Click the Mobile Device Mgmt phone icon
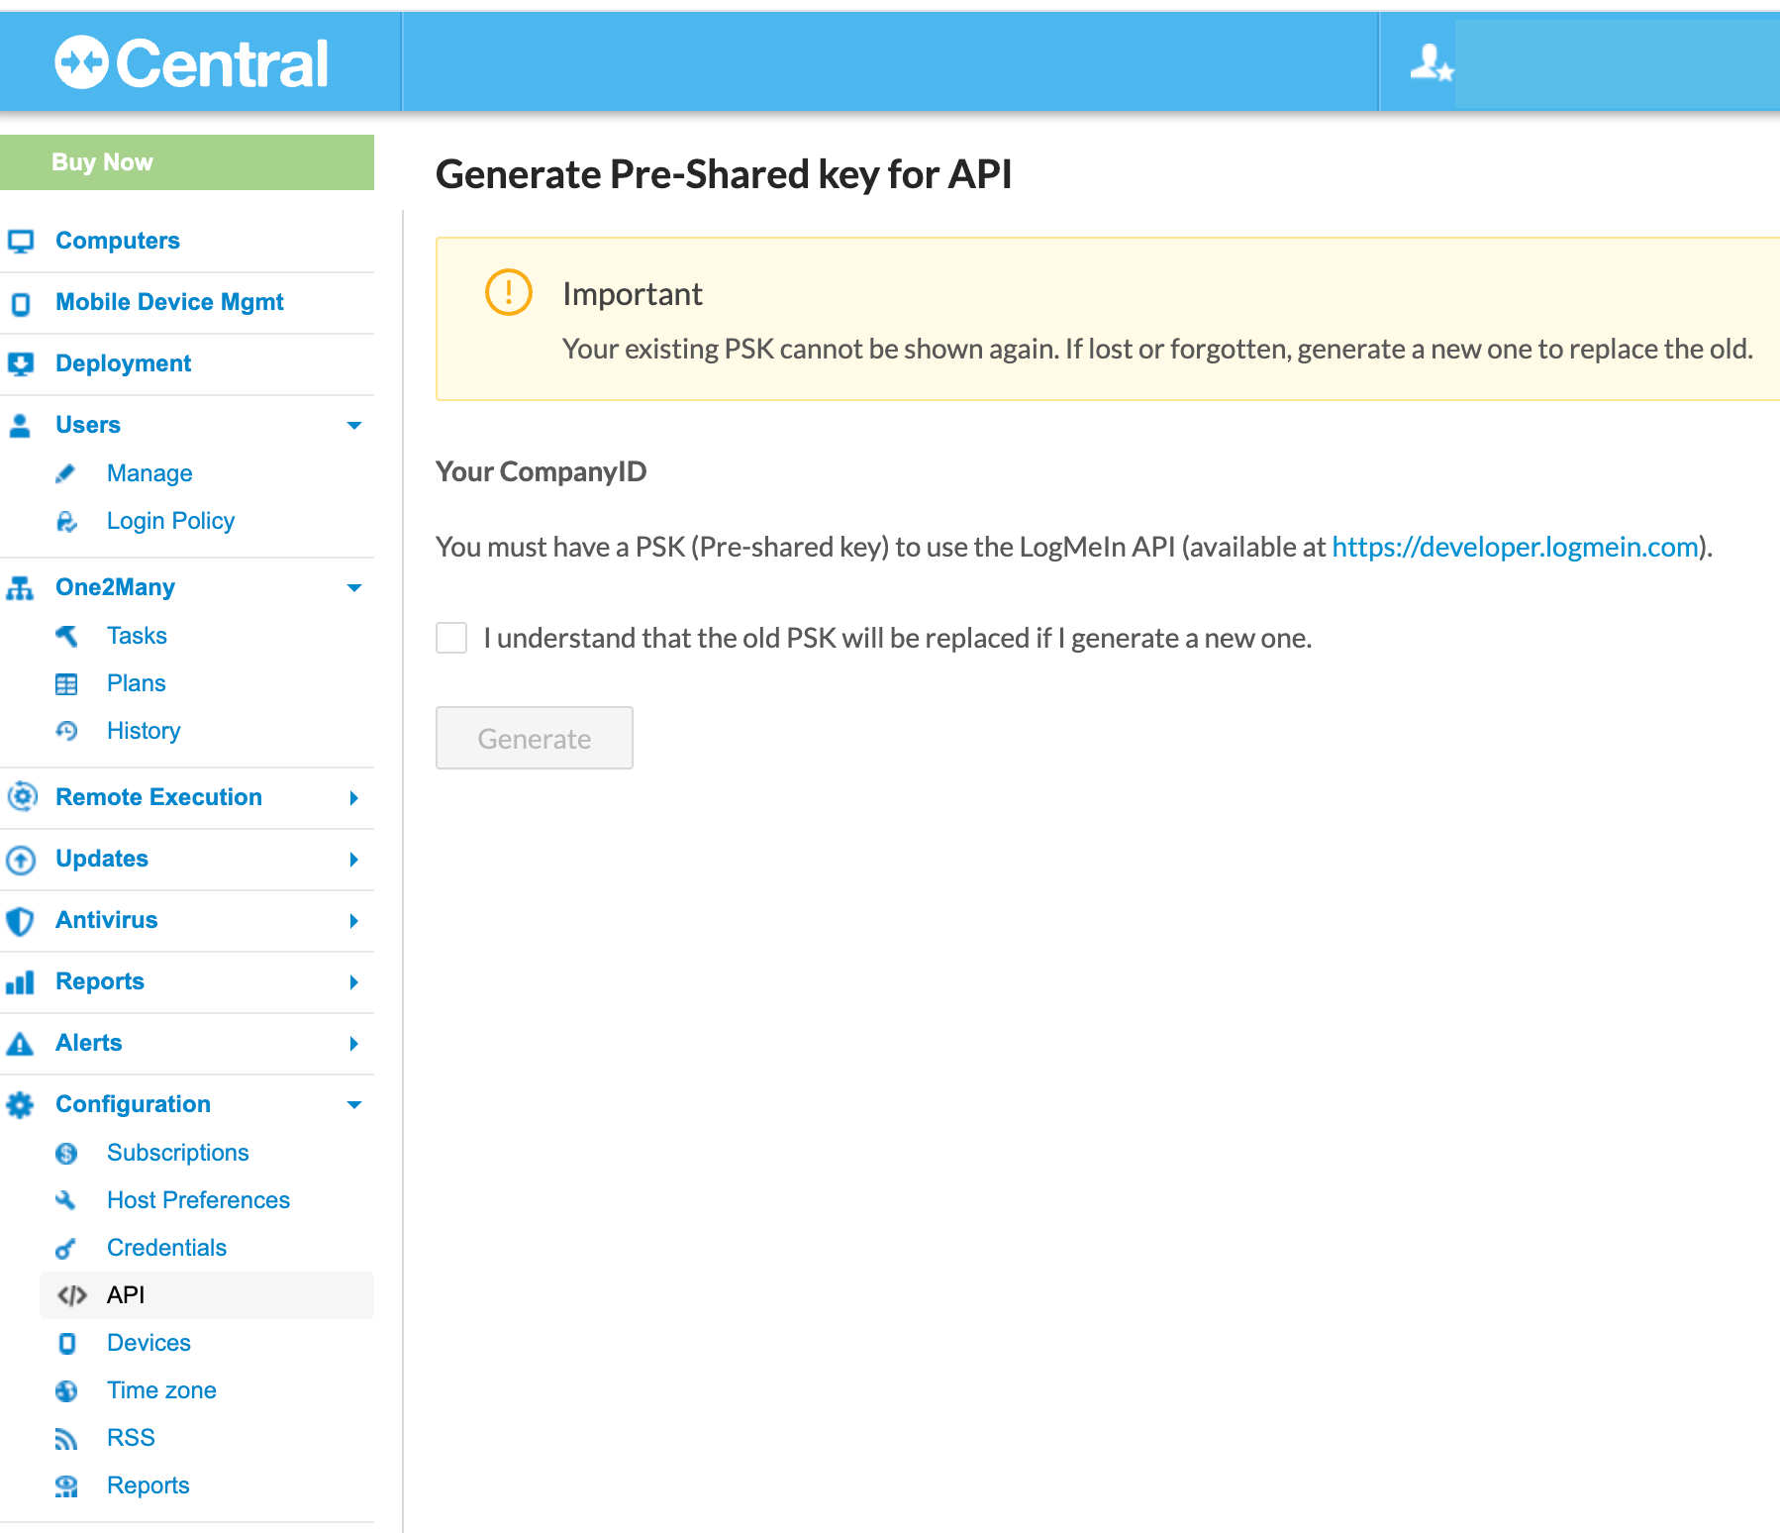This screenshot has width=1780, height=1533. pyautogui.click(x=21, y=303)
